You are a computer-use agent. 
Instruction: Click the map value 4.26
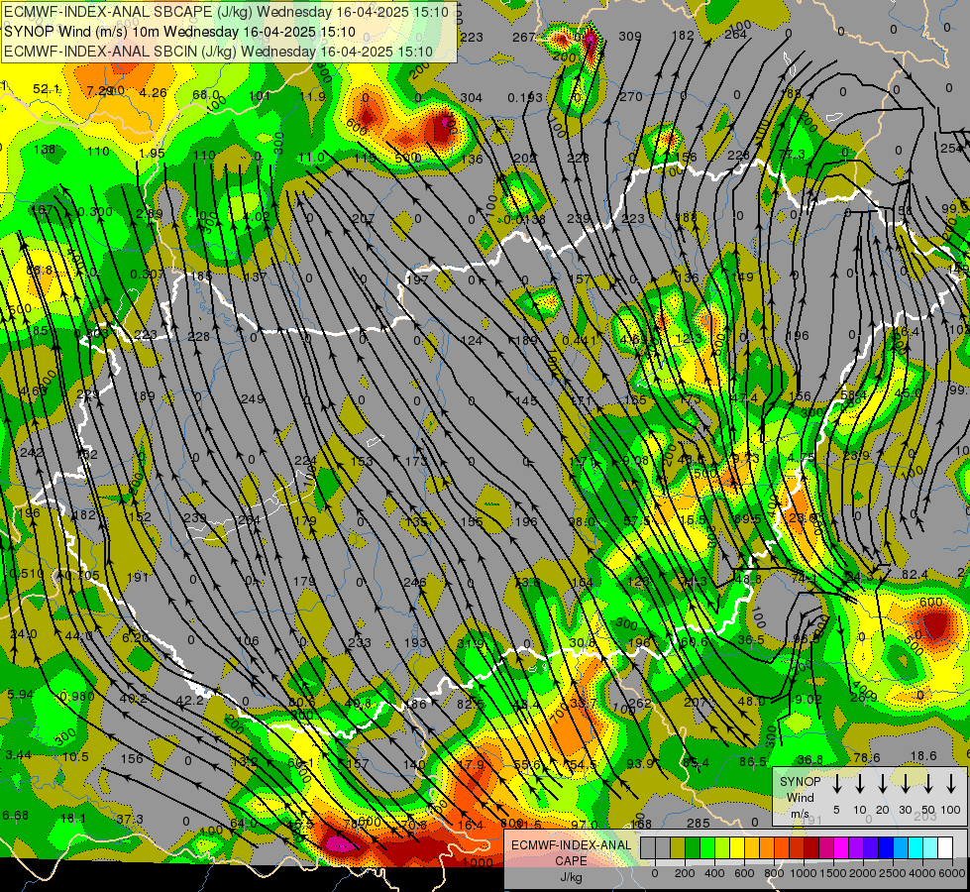click(153, 93)
